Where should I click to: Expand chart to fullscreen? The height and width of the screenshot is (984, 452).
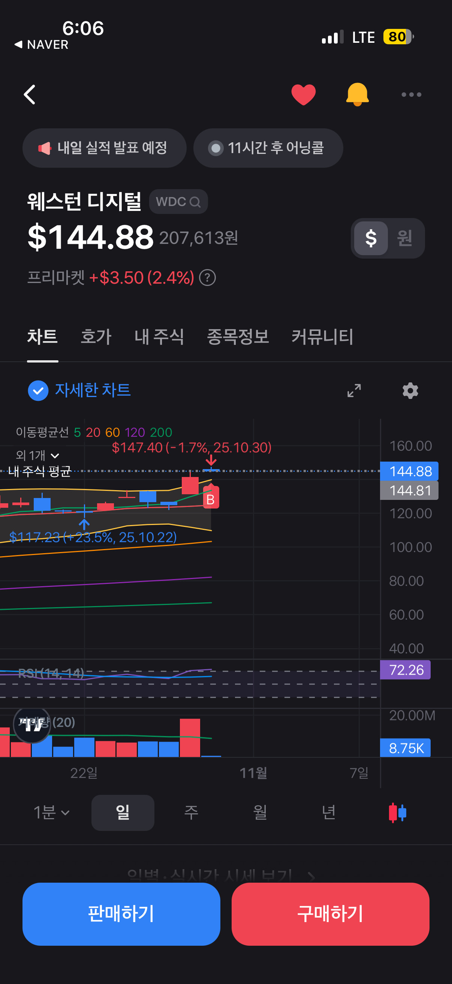(354, 390)
